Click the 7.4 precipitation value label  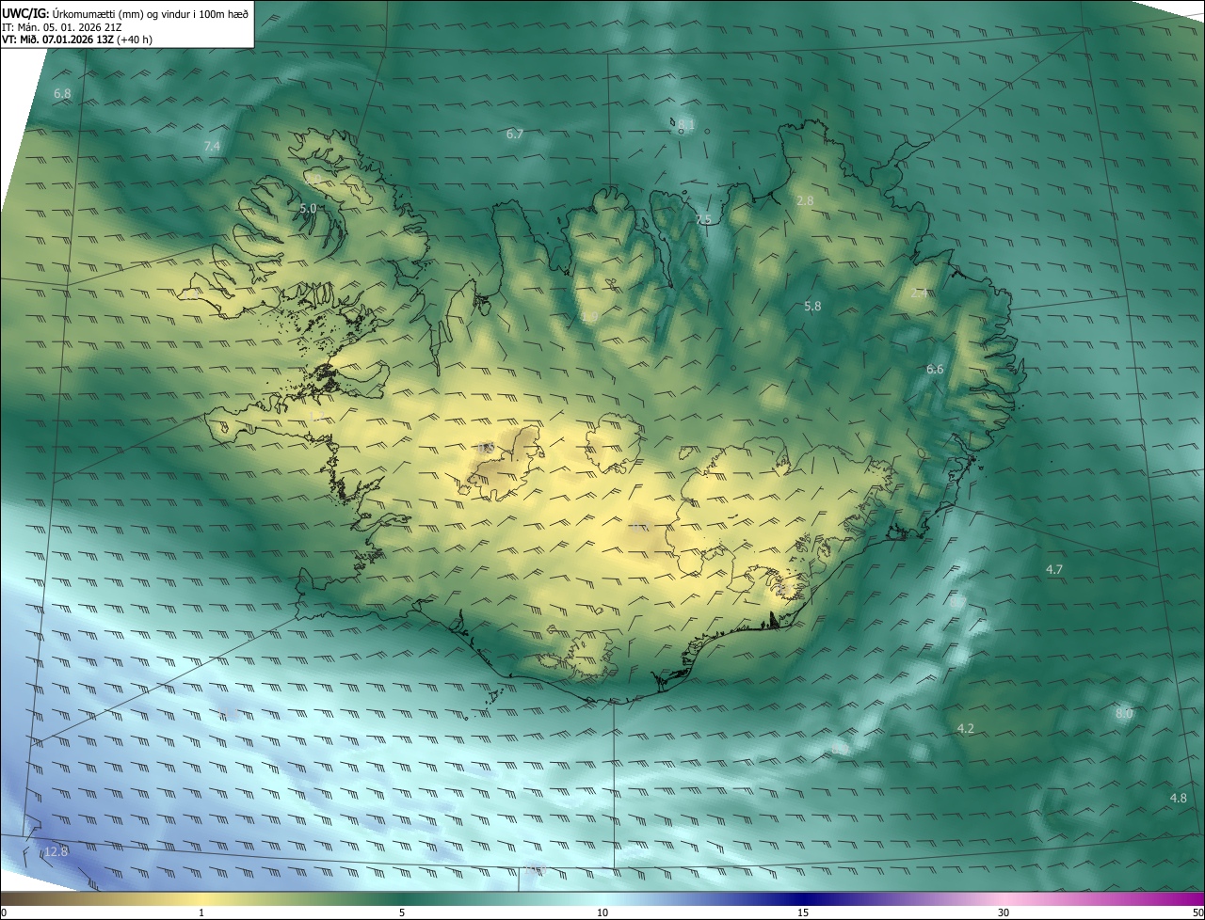pos(212,146)
